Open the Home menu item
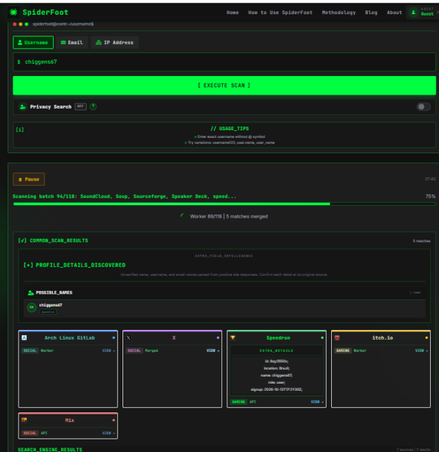 pos(232,12)
